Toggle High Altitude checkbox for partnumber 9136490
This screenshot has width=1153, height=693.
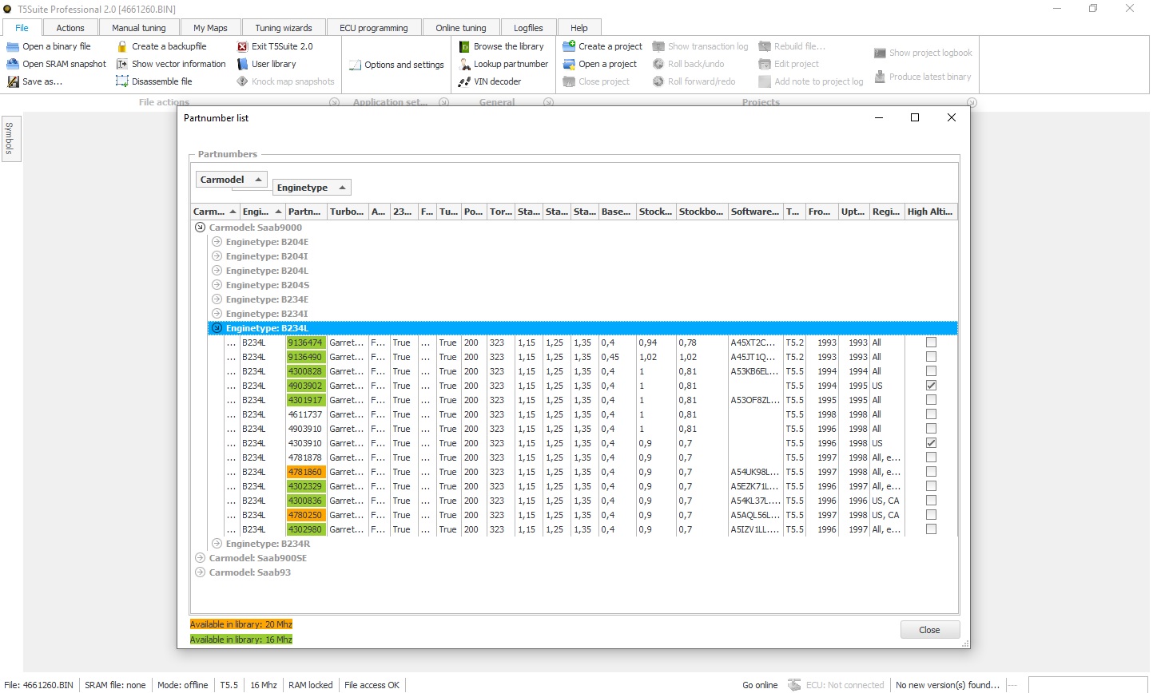pos(931,357)
